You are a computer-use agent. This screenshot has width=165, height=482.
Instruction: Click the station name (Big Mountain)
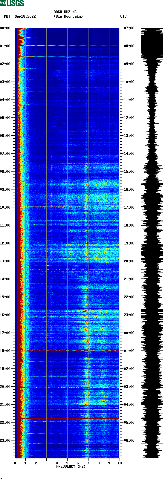pyautogui.click(x=68, y=16)
